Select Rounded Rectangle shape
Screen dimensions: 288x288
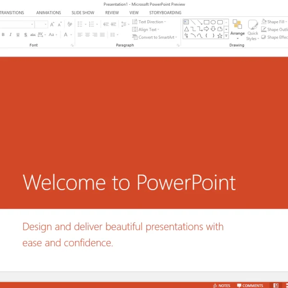tap(220, 22)
